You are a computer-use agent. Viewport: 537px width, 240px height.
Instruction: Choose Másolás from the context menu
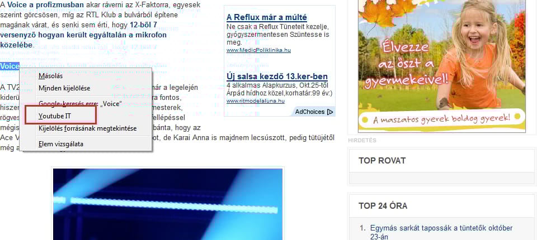(86, 76)
